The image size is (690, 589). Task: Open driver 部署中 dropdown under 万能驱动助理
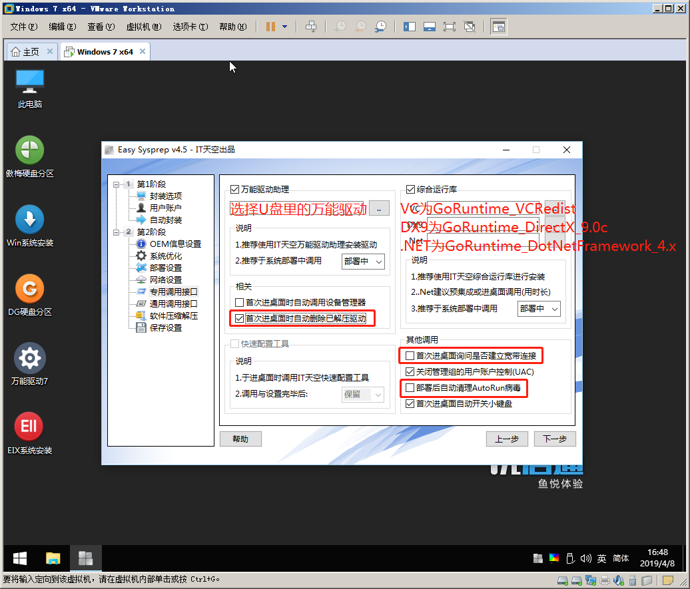click(363, 262)
